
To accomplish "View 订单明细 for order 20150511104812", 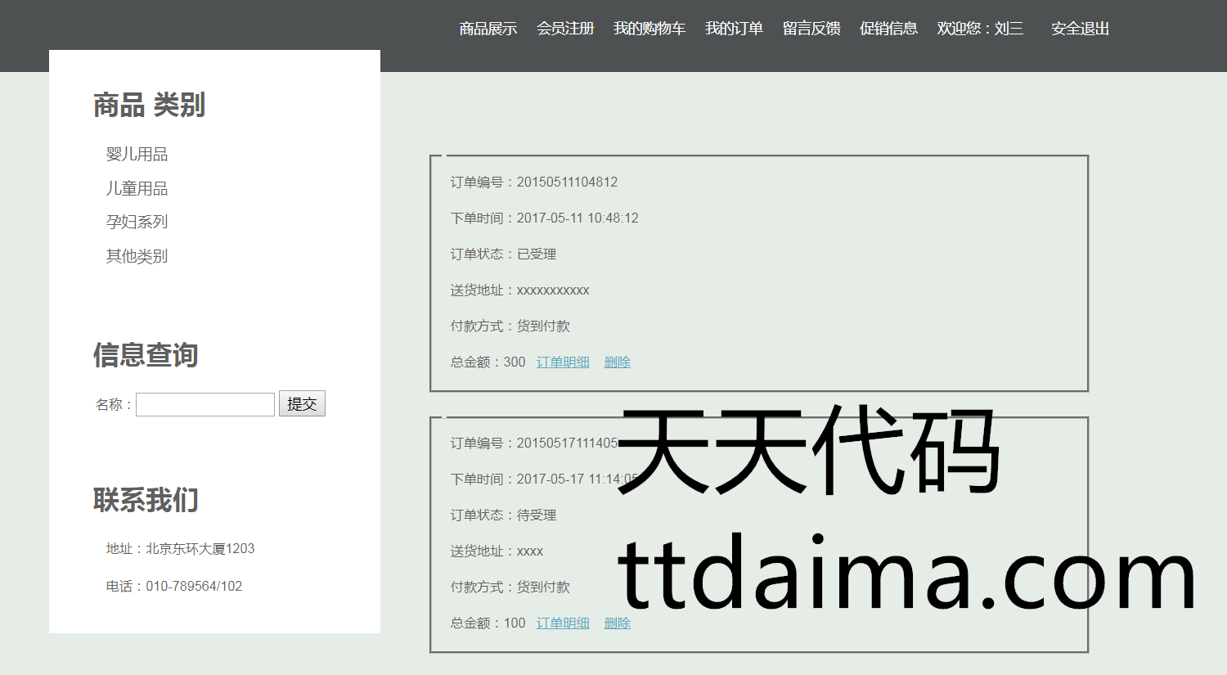I will pyautogui.click(x=563, y=362).
